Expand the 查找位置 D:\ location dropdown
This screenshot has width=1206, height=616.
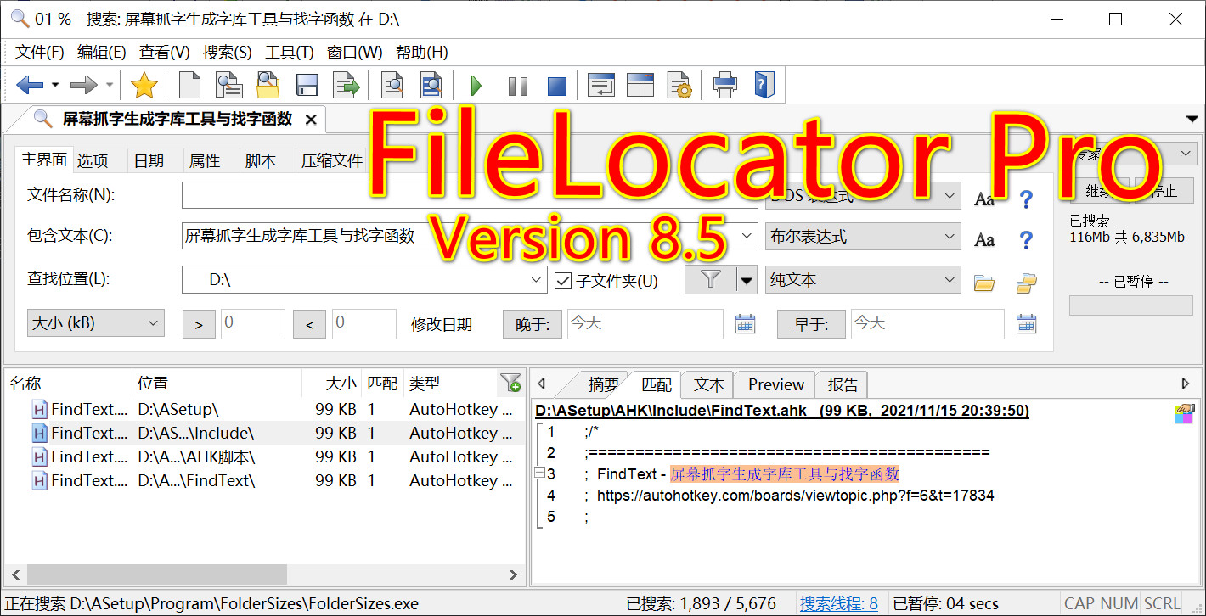coord(537,279)
